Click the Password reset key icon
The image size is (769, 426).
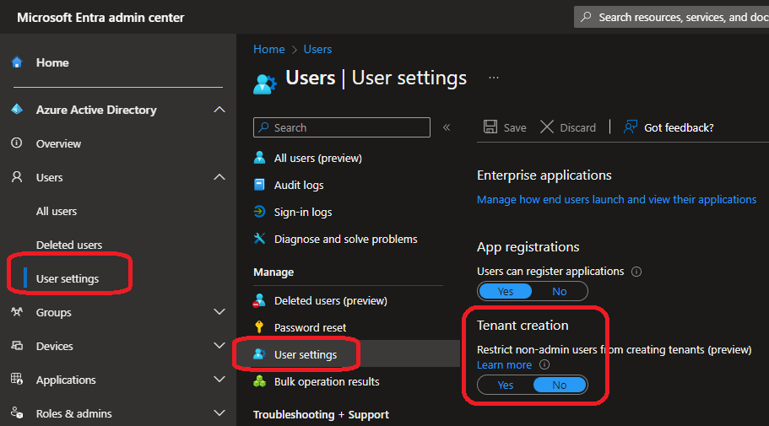(260, 327)
